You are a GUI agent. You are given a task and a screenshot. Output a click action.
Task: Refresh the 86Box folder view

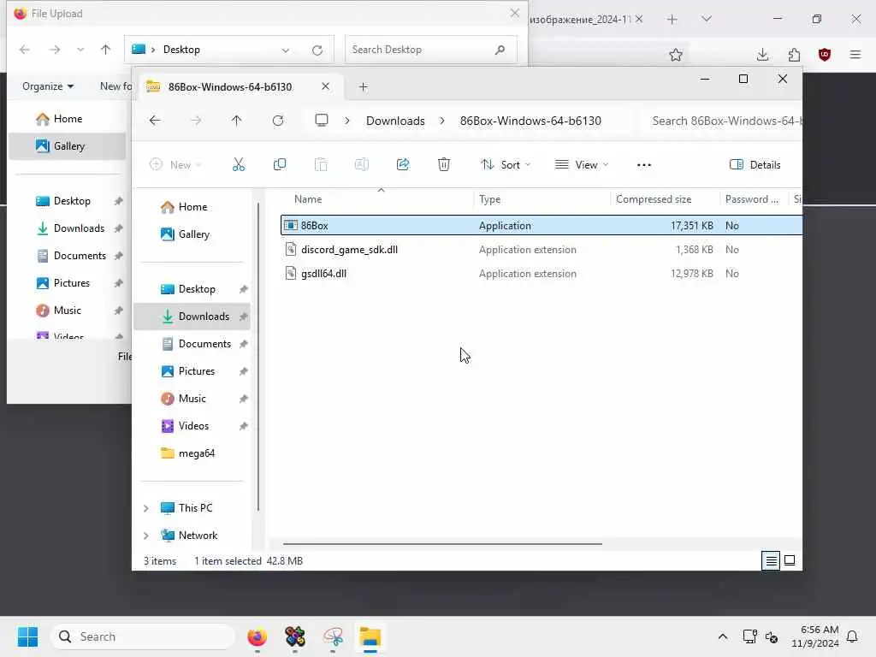tap(278, 120)
